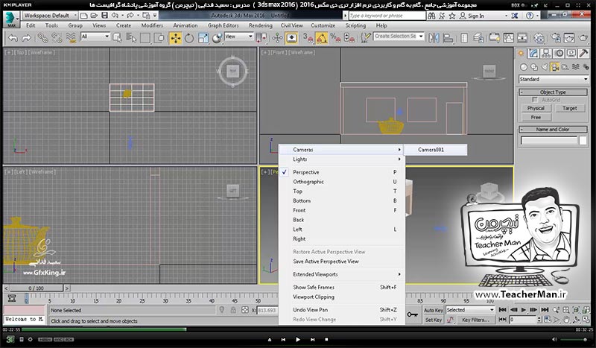Click the Sign In link
Image resolution: width=596 pixels, height=348 pixels.
pyautogui.click(x=476, y=16)
